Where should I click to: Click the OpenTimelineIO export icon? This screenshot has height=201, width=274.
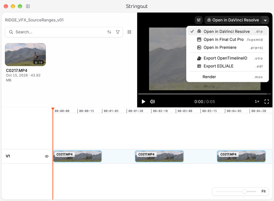click(x=199, y=58)
